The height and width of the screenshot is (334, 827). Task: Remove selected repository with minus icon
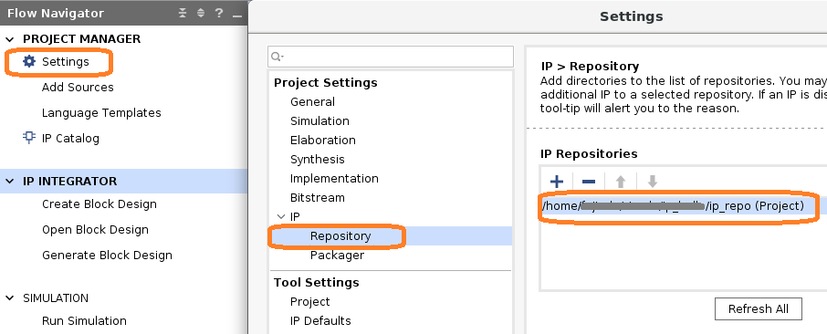pos(589,182)
